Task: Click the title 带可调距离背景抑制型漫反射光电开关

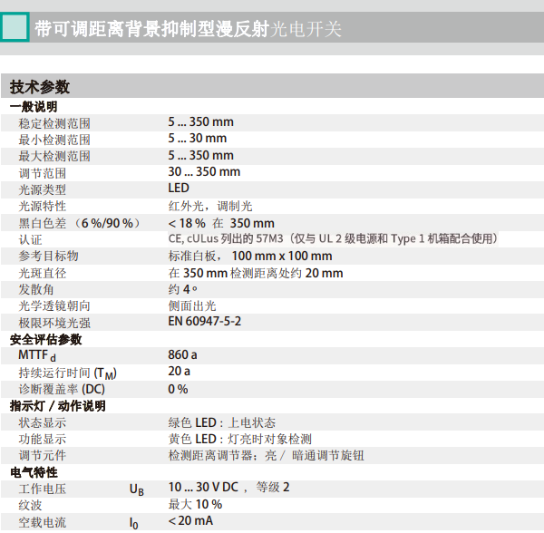Action: click(189, 29)
